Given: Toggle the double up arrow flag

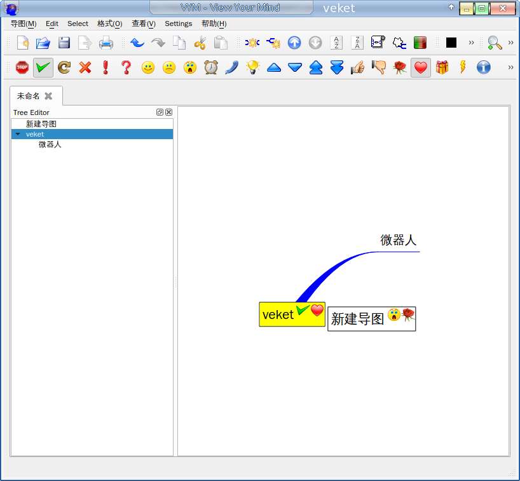Looking at the screenshot, I should 316,67.
